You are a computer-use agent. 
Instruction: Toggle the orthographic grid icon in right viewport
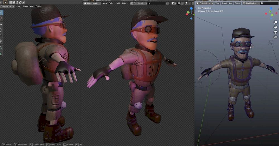coord(275,37)
